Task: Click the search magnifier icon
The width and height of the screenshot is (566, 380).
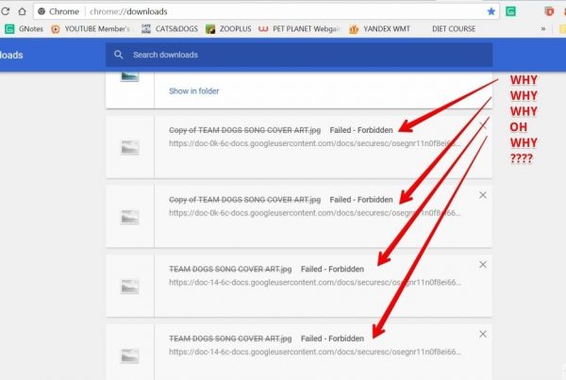Action: click(x=119, y=55)
